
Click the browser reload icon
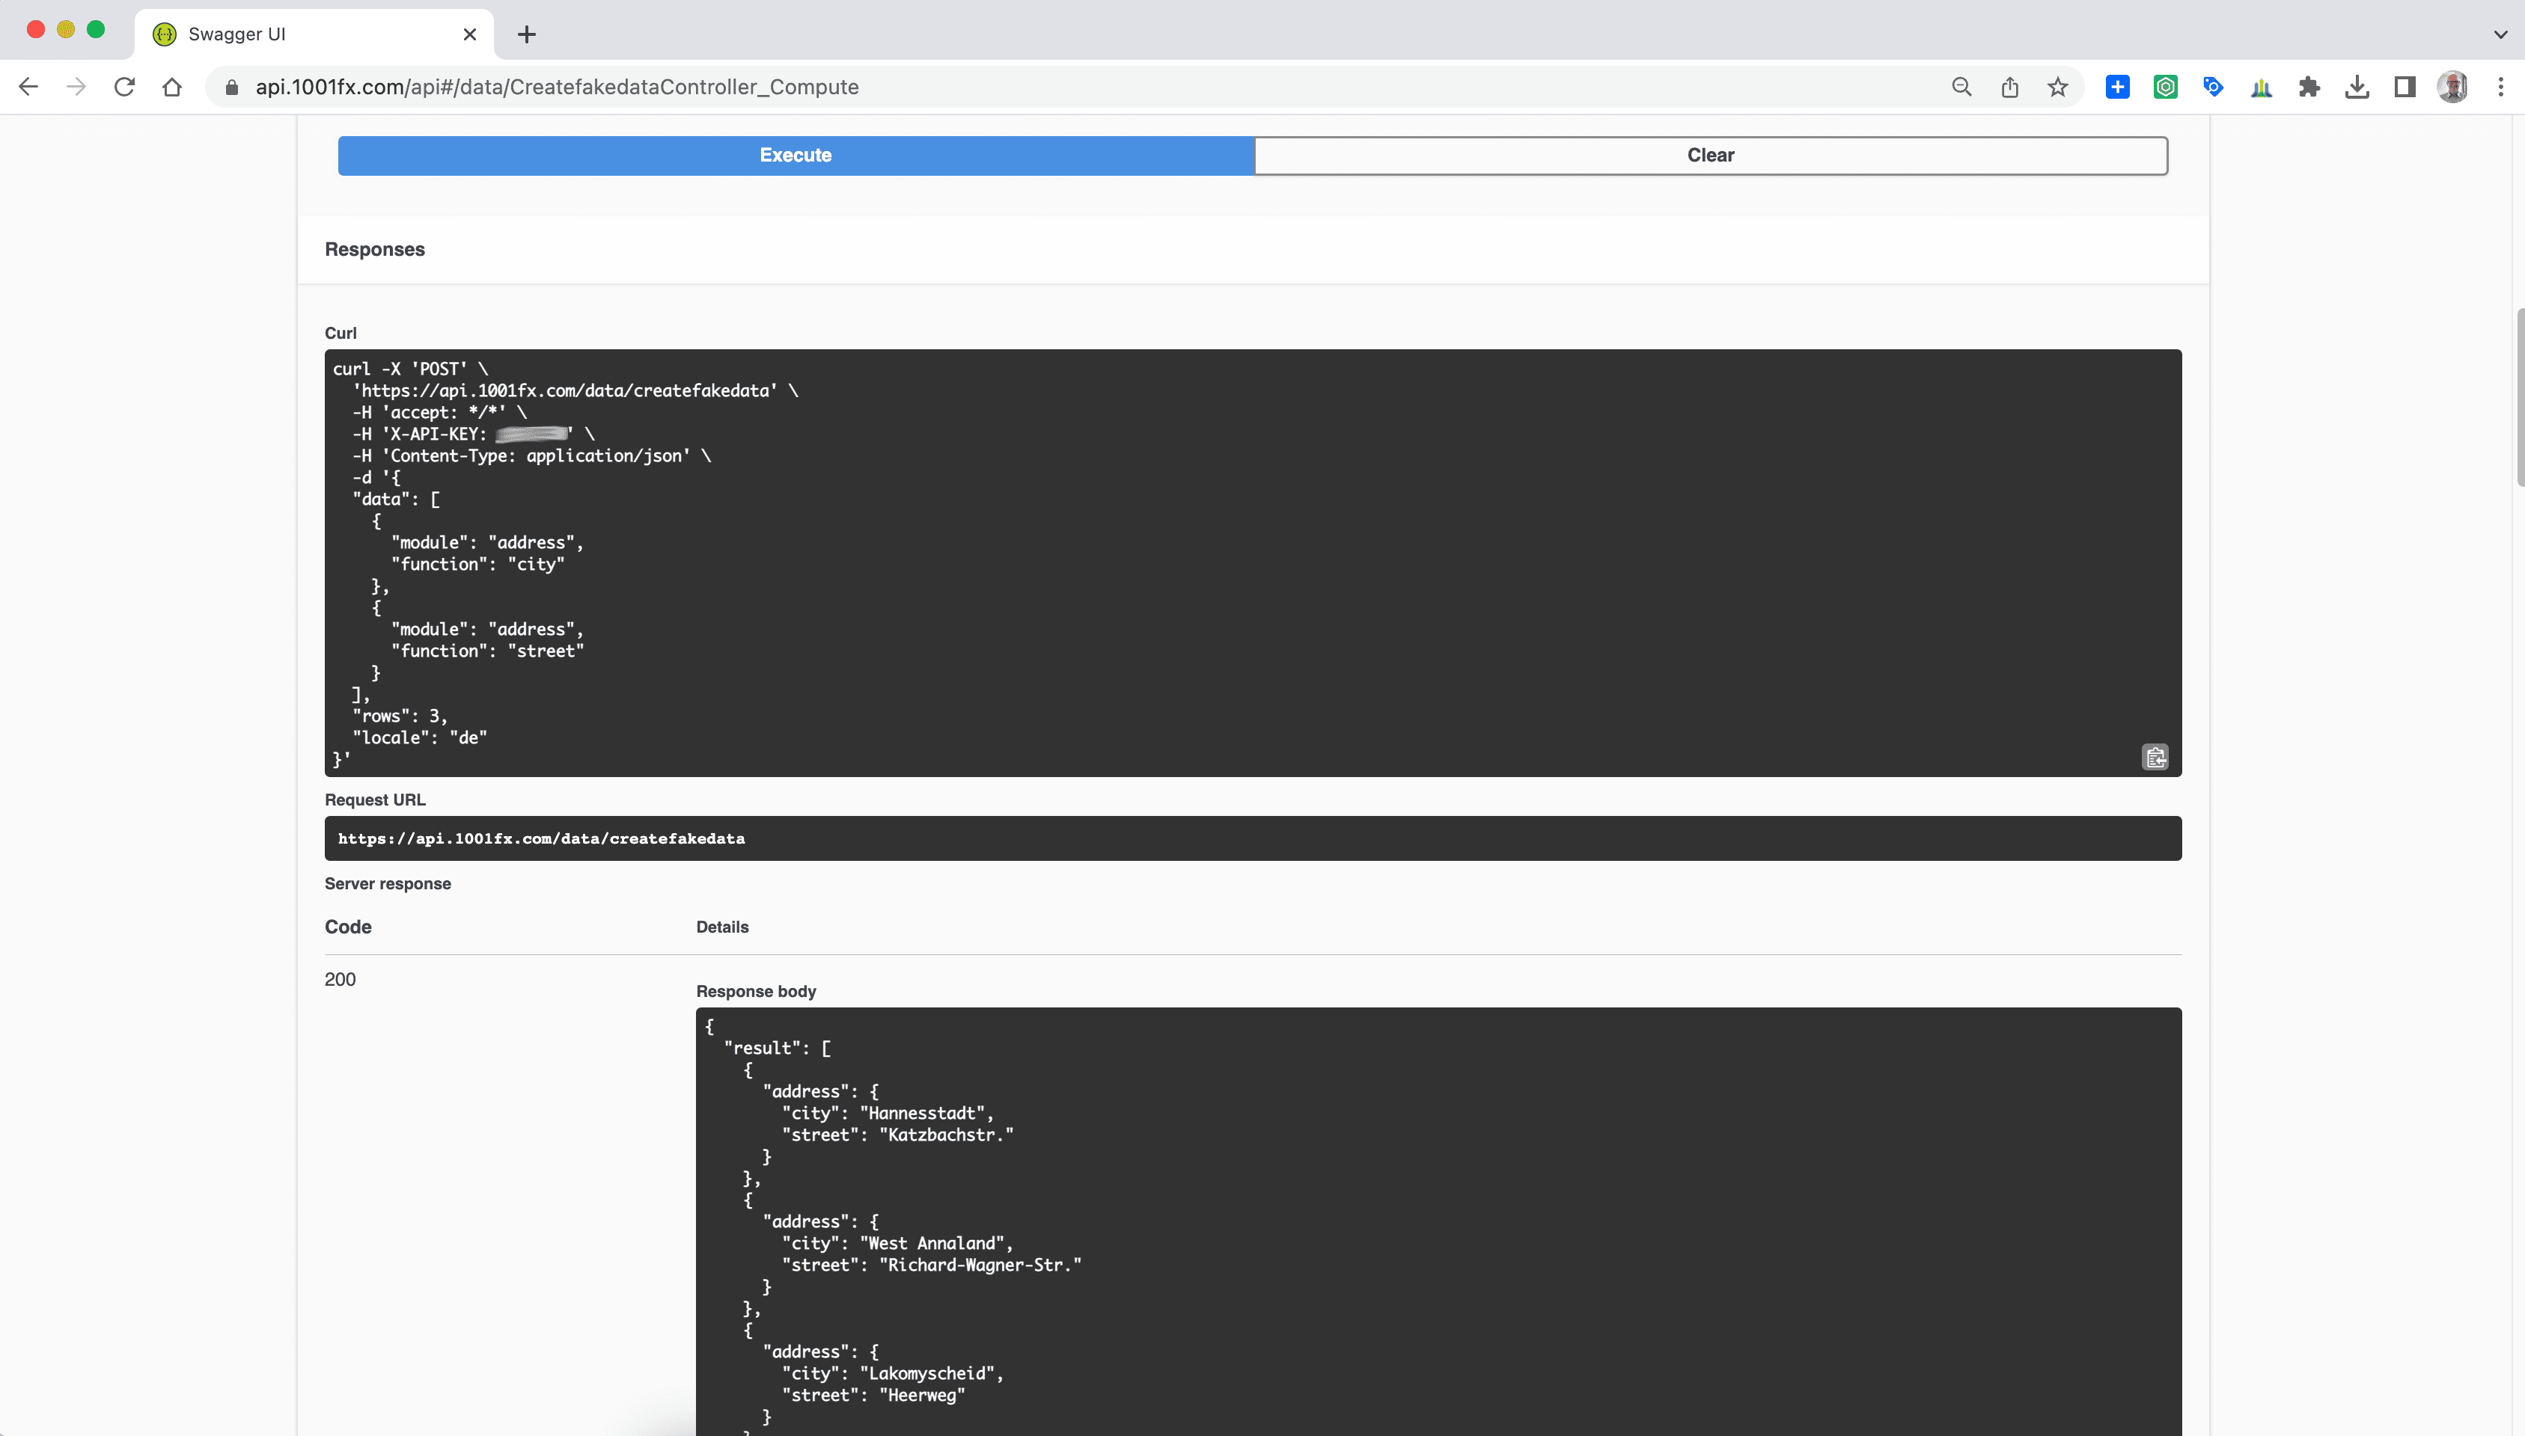[124, 87]
